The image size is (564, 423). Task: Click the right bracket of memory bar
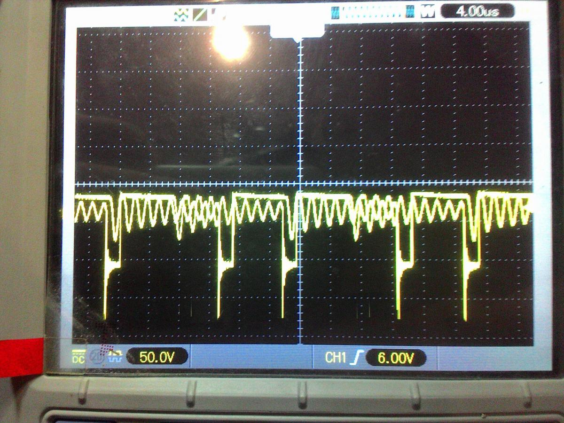[x=410, y=13]
